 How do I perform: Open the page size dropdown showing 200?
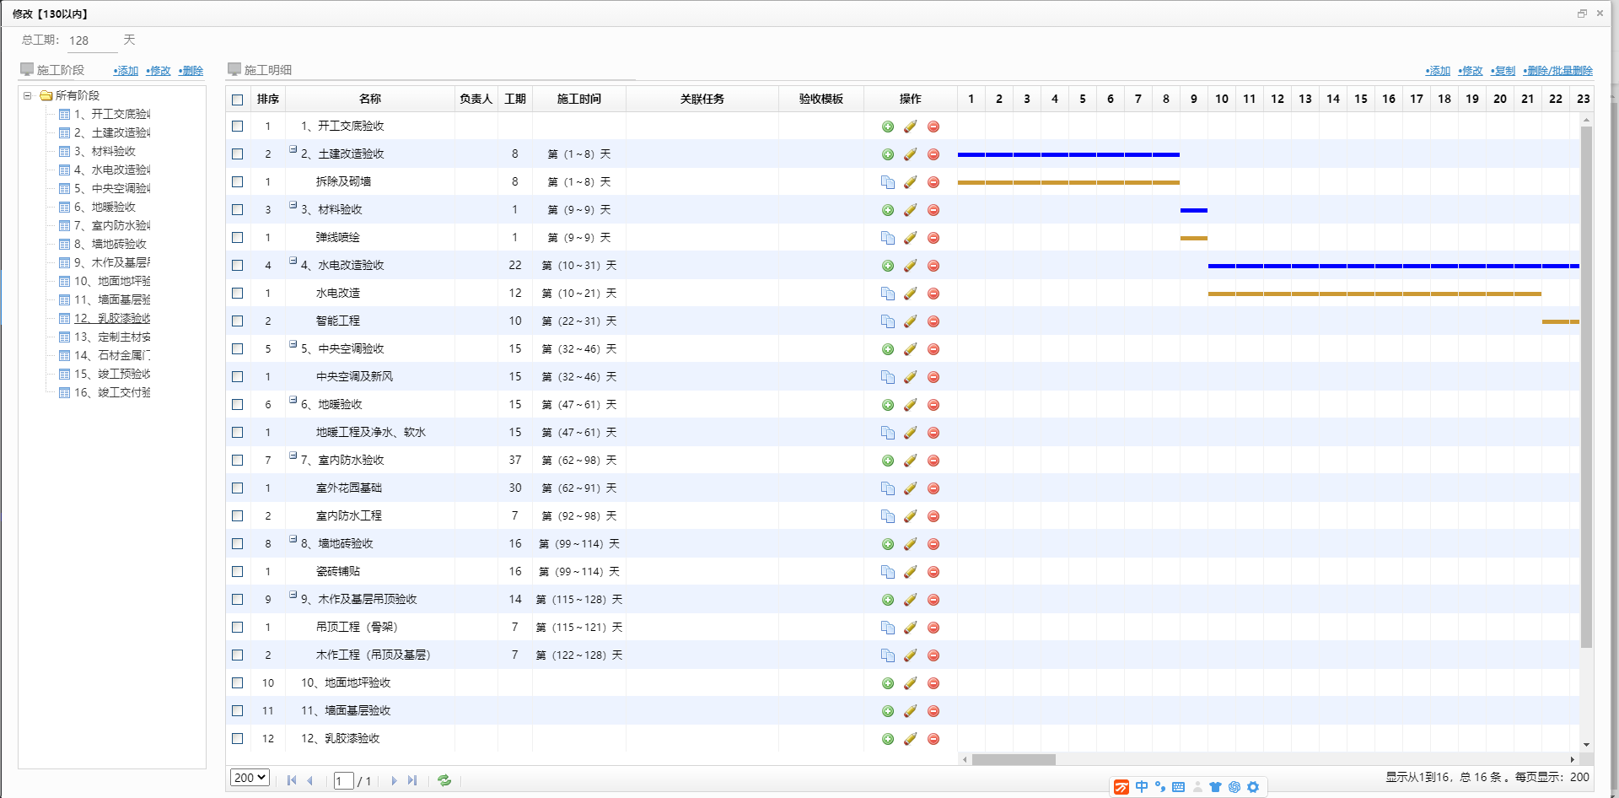tap(250, 778)
